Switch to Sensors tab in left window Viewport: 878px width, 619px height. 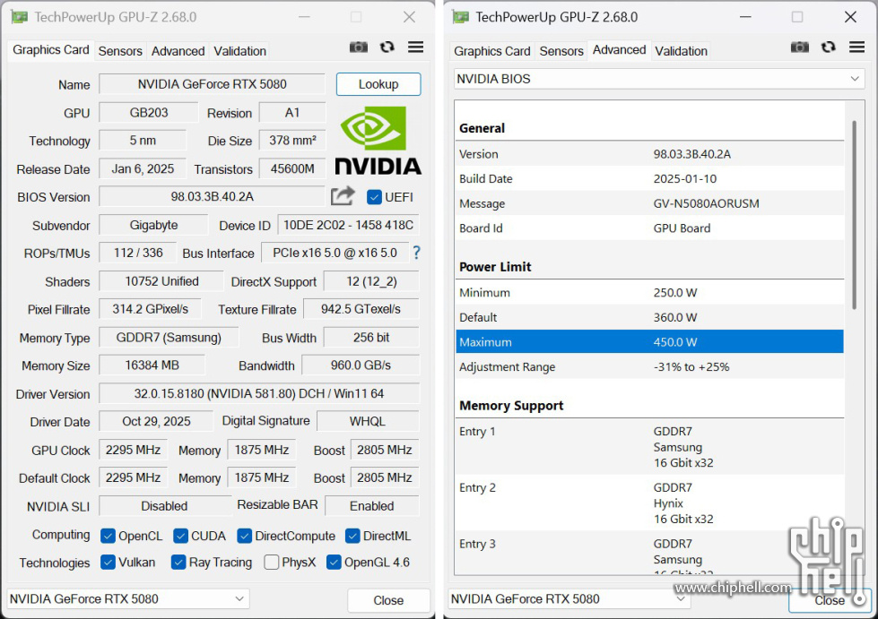[120, 51]
